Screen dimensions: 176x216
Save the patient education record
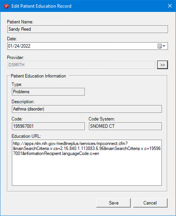[x=113, y=203]
